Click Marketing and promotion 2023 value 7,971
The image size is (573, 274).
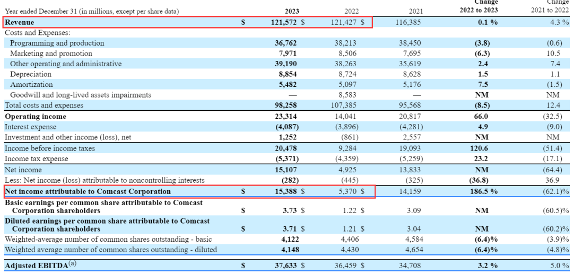(286, 54)
